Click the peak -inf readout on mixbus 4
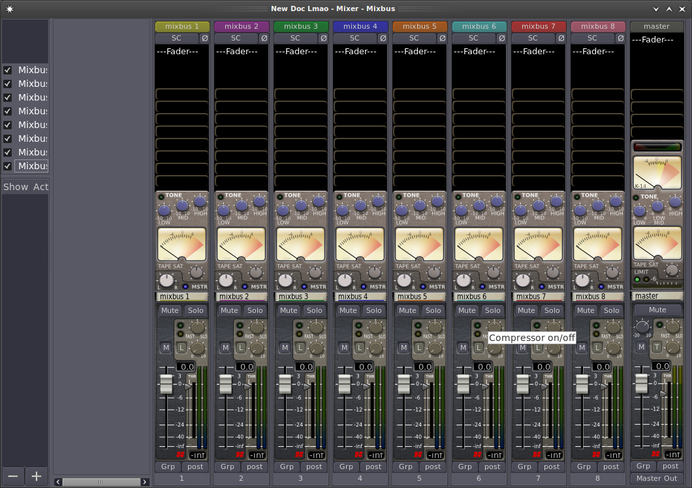 (x=375, y=455)
